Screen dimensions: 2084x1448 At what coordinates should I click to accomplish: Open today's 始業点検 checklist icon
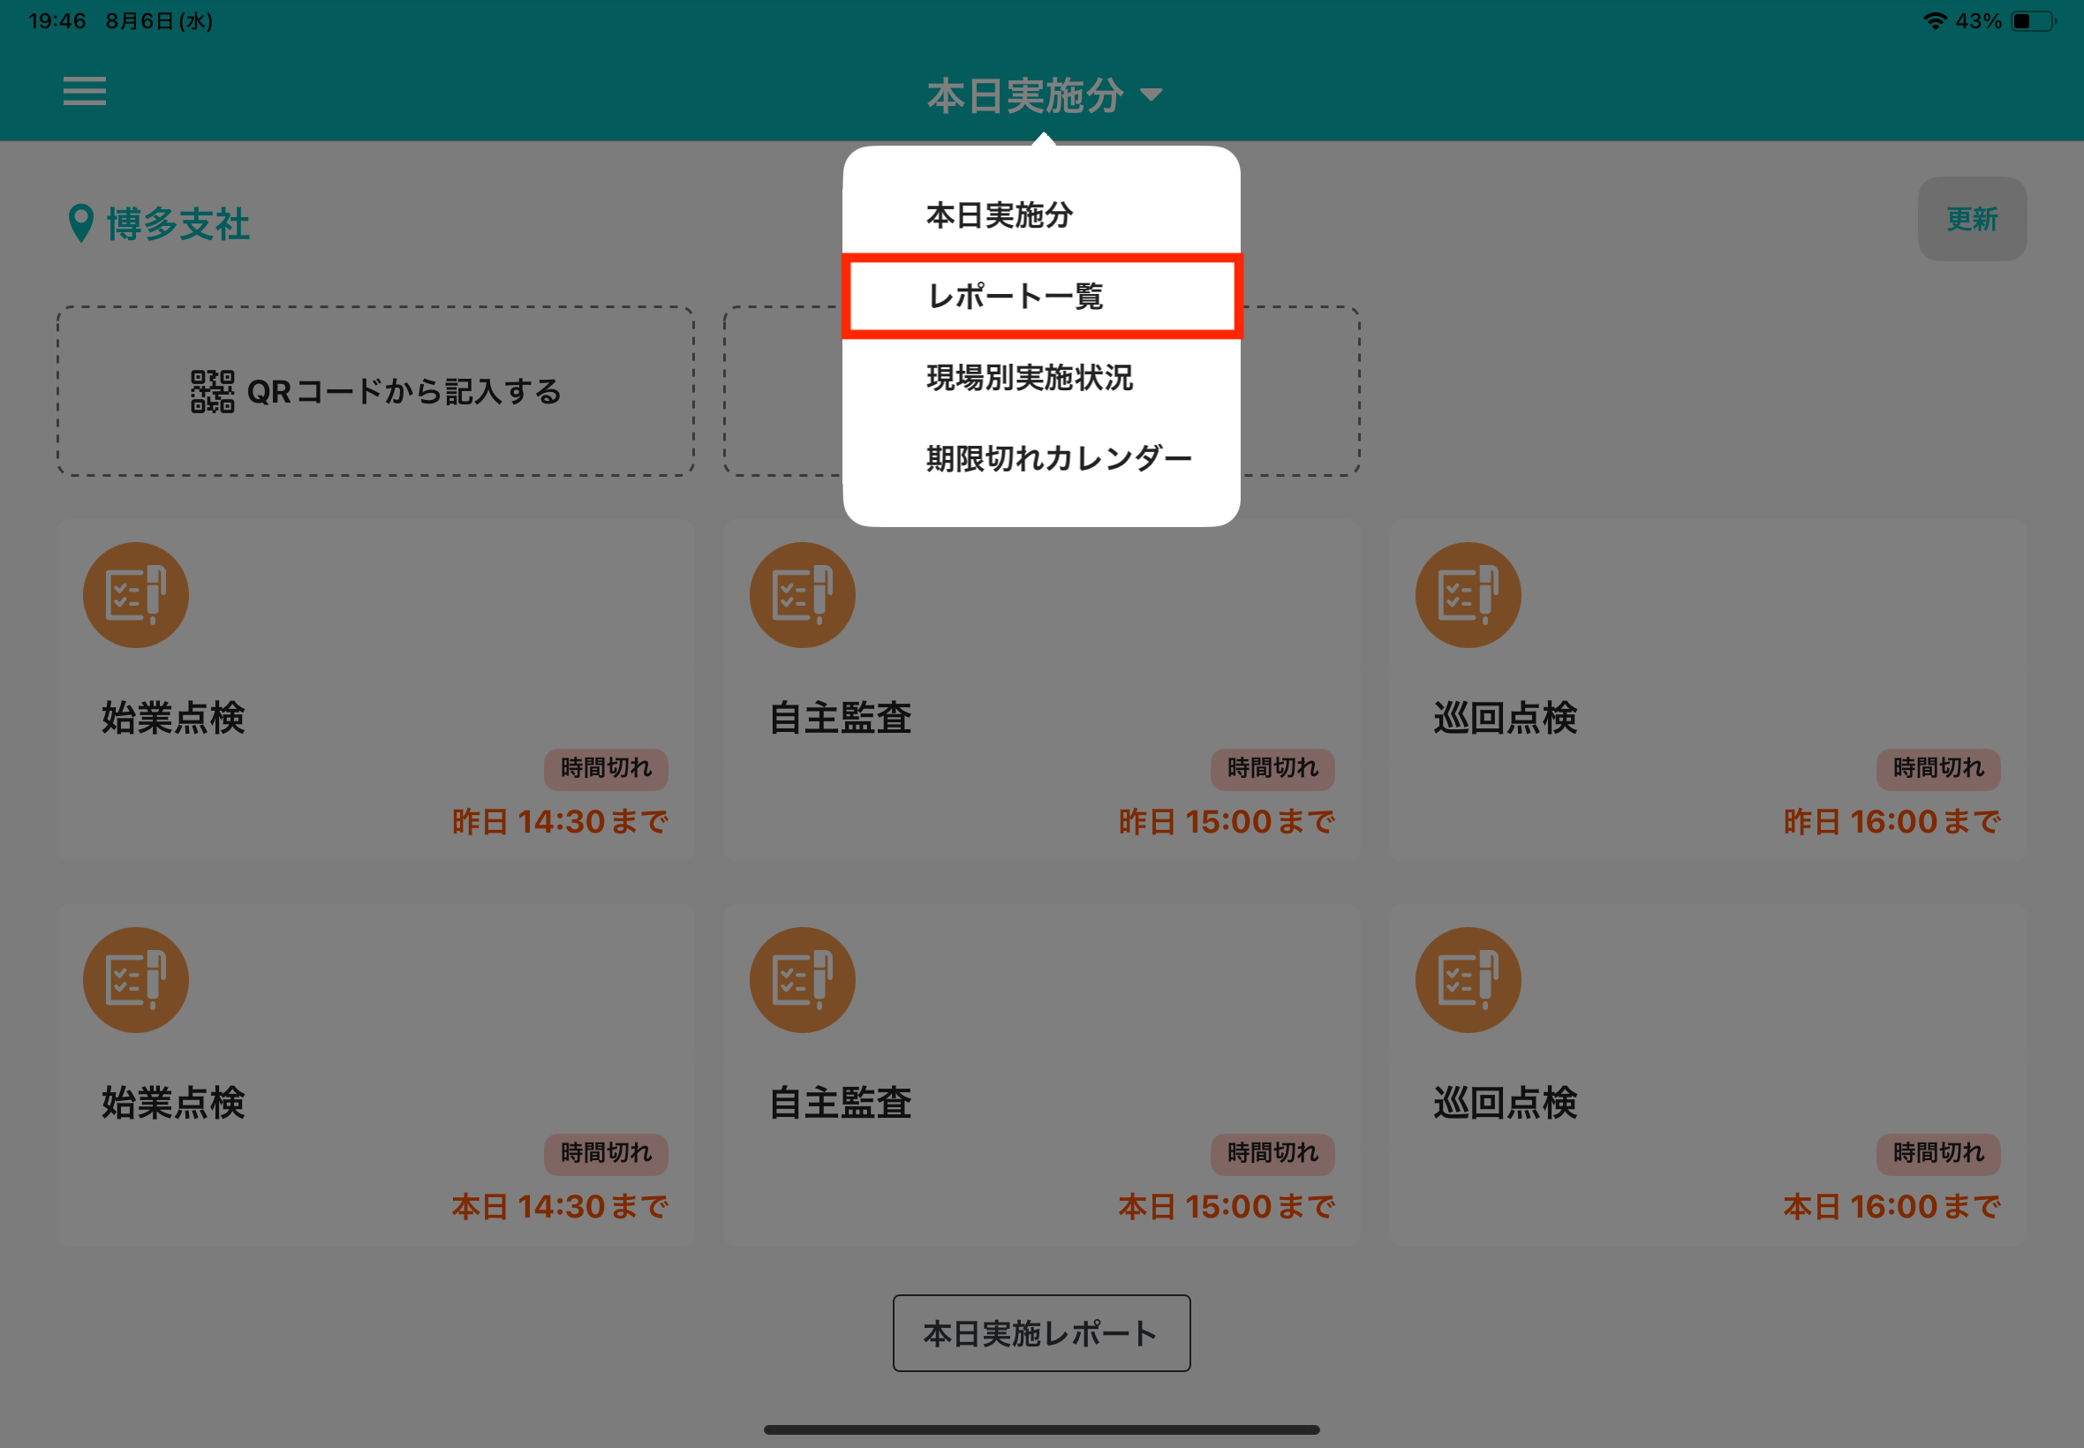(136, 980)
